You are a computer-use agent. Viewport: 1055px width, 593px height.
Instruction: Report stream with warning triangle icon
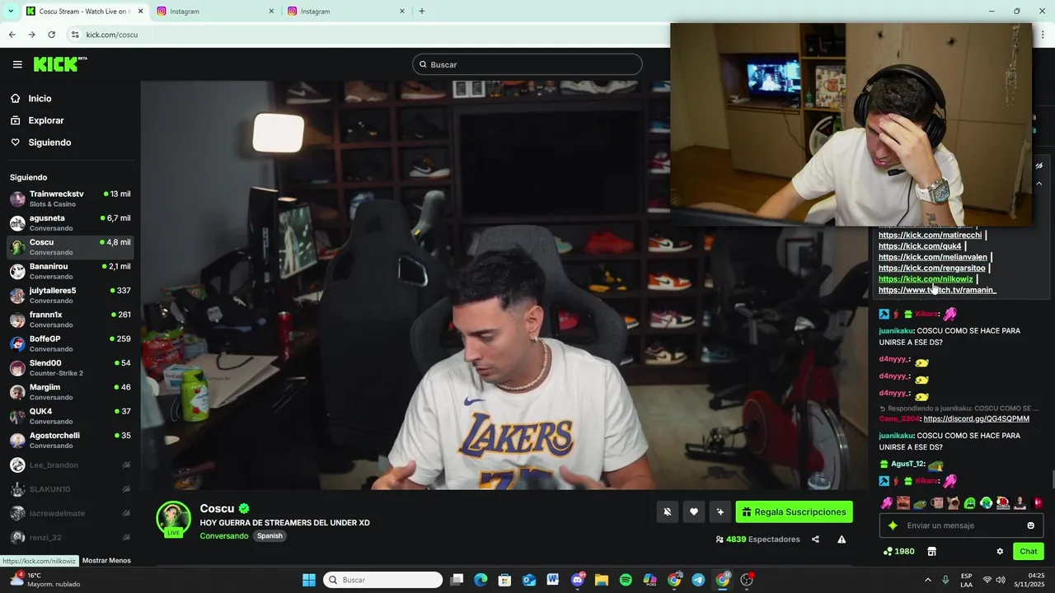[x=842, y=539]
